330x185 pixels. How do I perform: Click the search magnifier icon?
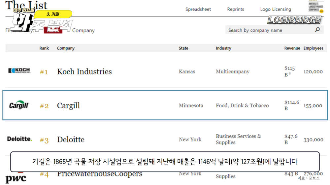317,30
